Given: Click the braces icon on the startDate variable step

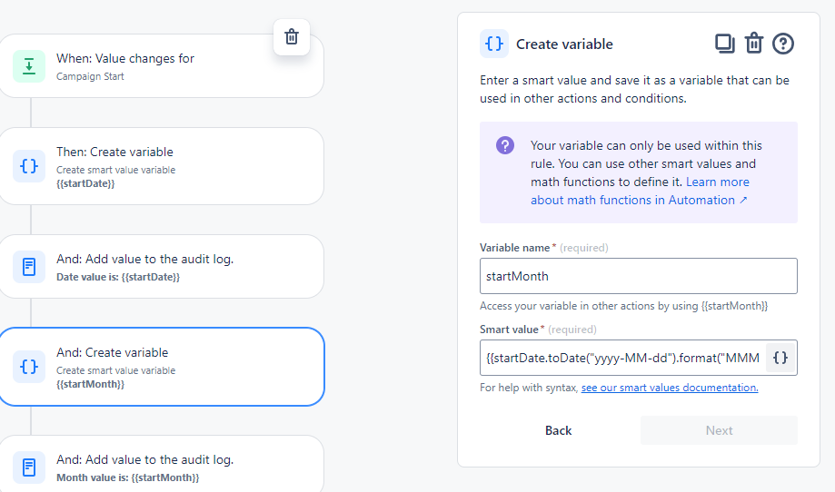Looking at the screenshot, I should pyautogui.click(x=29, y=167).
